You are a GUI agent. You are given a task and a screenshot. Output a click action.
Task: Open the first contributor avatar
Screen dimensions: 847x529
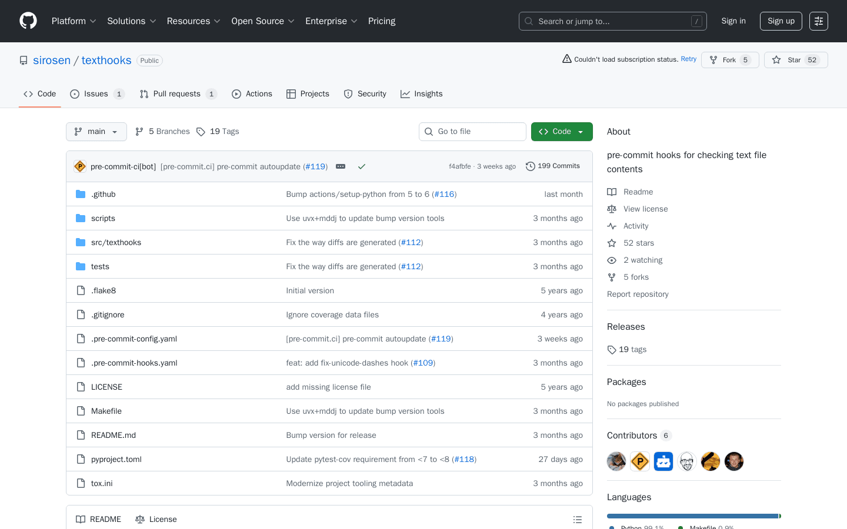pos(616,461)
